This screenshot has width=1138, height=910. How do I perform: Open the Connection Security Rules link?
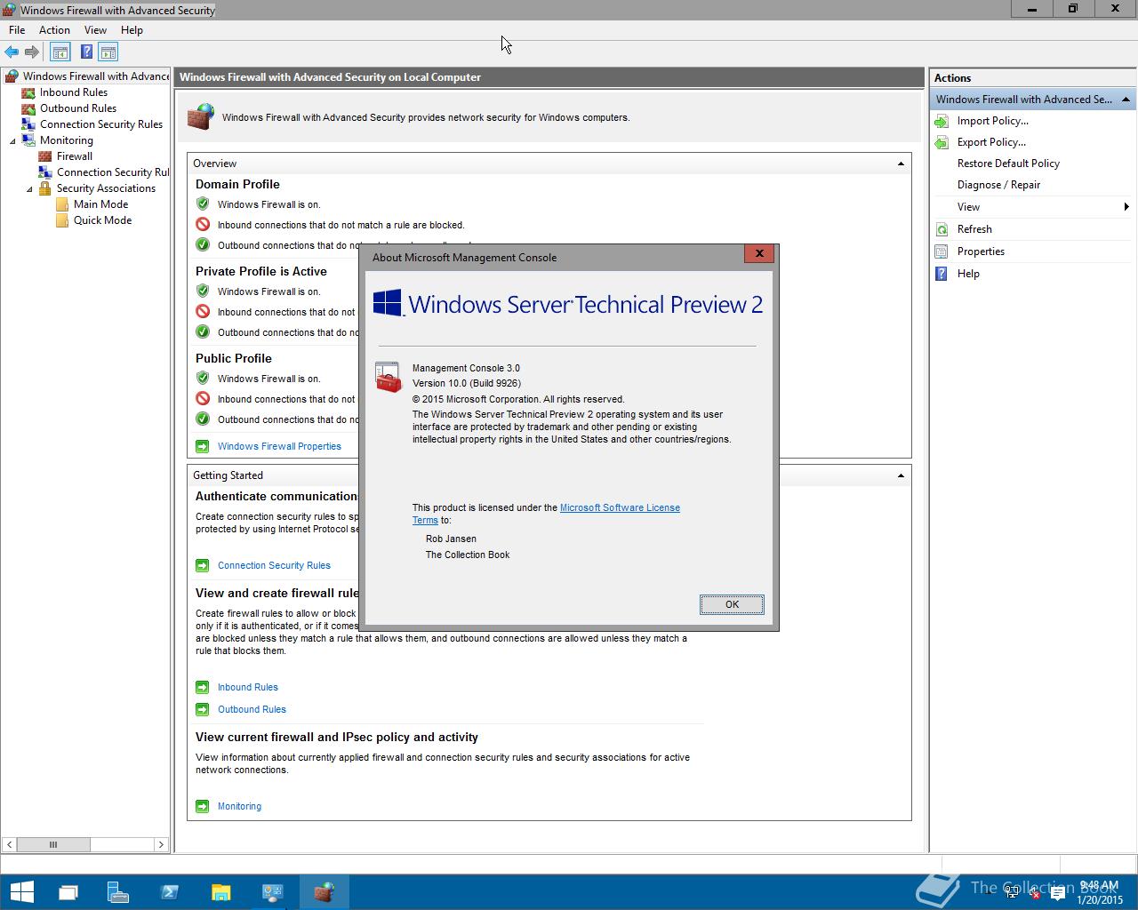[x=274, y=565]
